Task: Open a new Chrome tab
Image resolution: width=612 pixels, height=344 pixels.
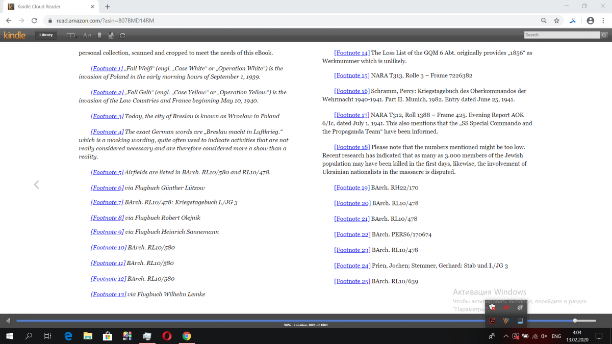Action: (108, 7)
